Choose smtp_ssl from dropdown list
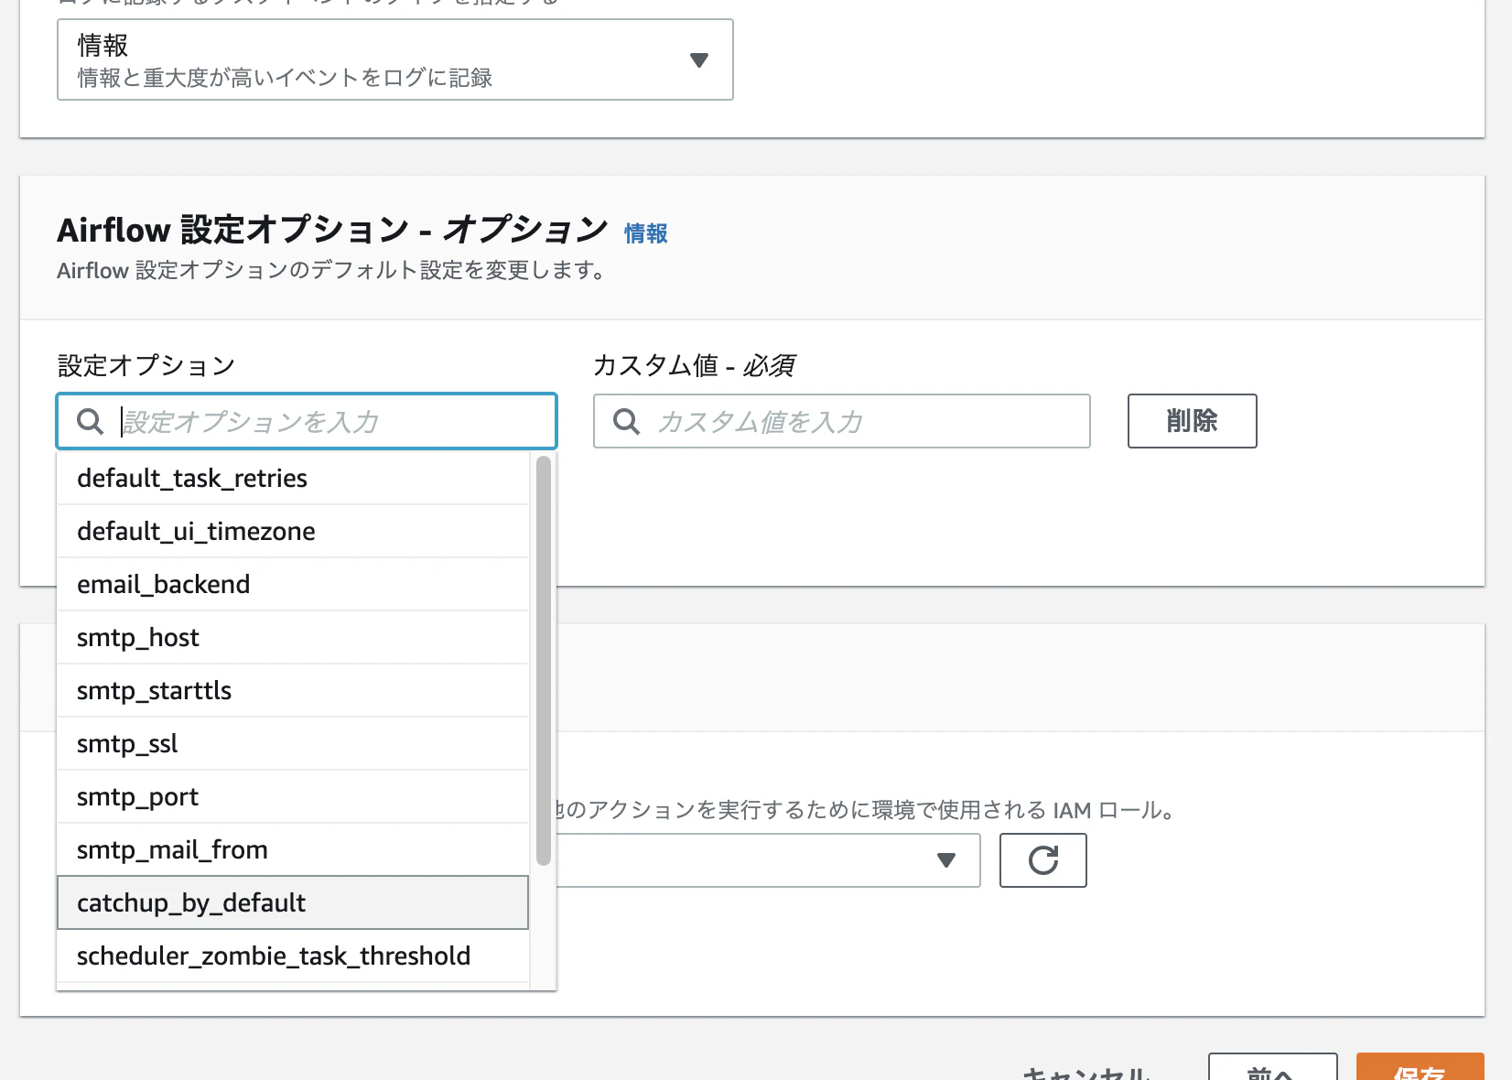 [x=293, y=744]
